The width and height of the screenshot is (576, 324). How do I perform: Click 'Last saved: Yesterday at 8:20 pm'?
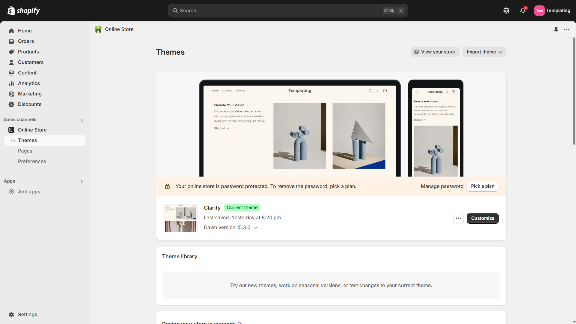click(x=242, y=218)
